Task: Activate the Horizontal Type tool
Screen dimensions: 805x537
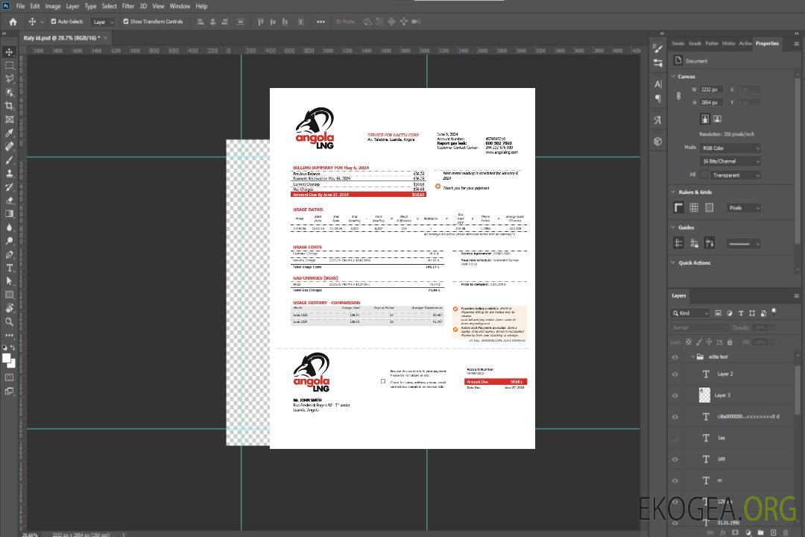Action: [10, 268]
